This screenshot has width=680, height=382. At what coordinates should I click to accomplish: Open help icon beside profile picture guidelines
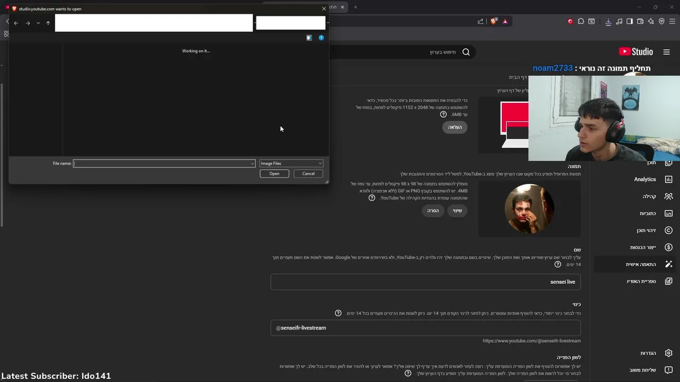pos(372,198)
